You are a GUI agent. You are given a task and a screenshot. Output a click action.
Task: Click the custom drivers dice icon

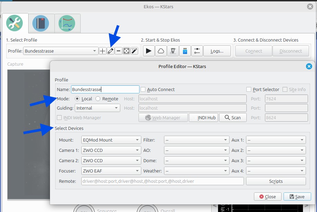pyautogui.click(x=126, y=51)
